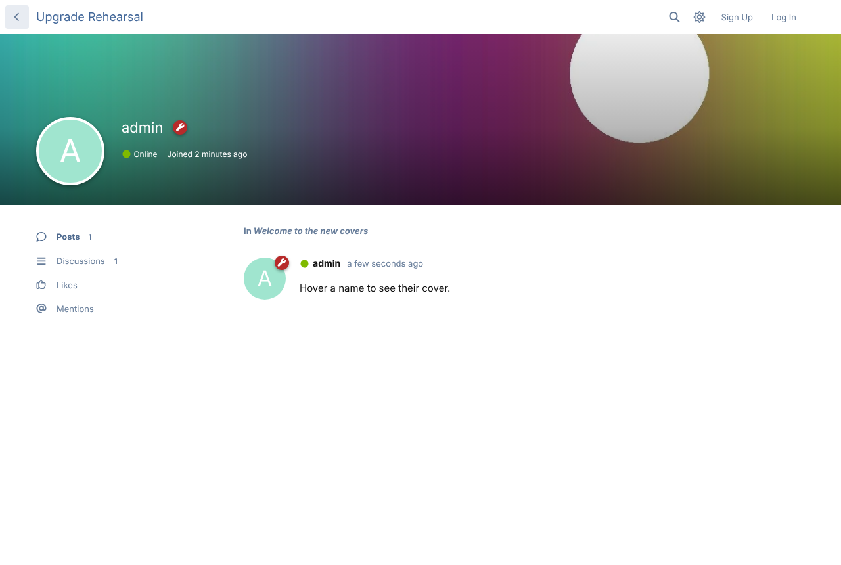Image resolution: width=841 pixels, height=565 pixels.
Task: Click the red admin wrench badge in header
Action: tap(180, 127)
